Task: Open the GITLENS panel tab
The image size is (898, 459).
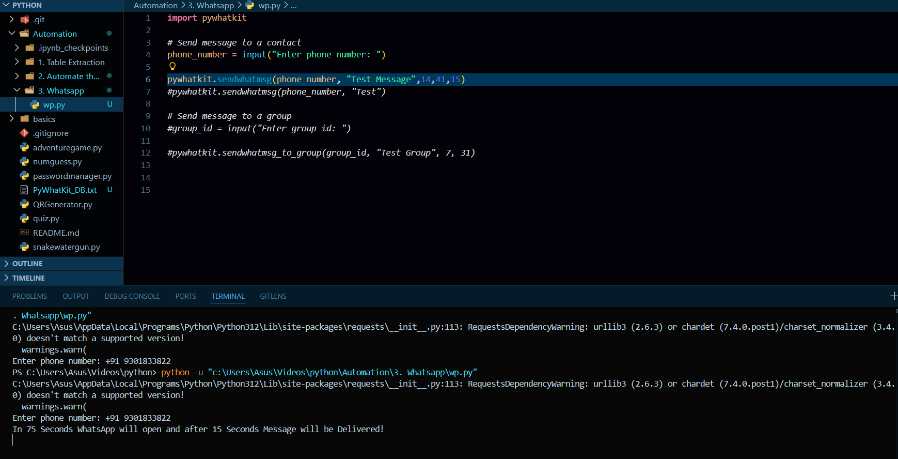Action: 273,296
